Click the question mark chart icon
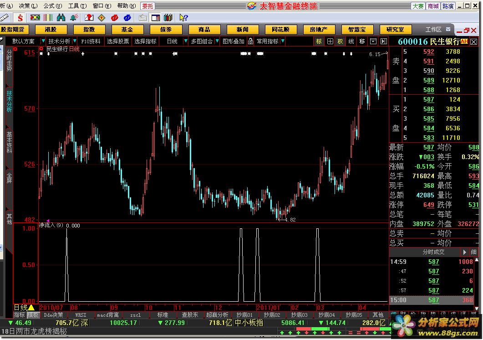The image size is (483, 340). click(x=89, y=18)
